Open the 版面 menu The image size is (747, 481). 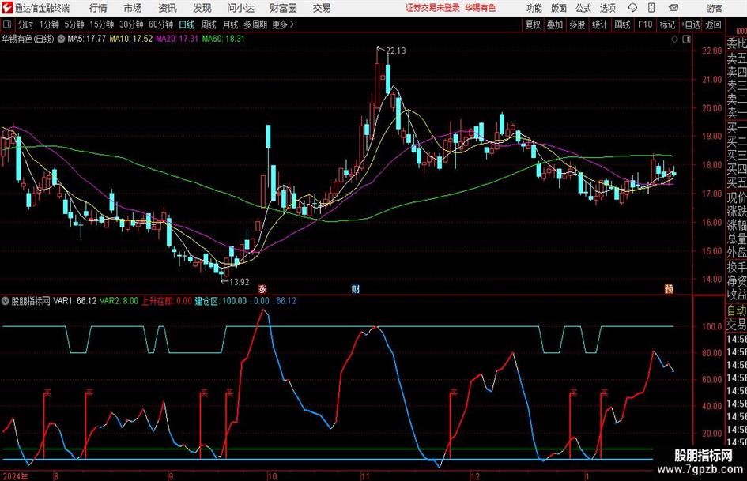(x=559, y=8)
